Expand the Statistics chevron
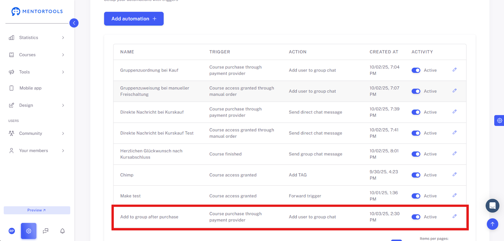Screen dimensions: 504x241 click(63, 37)
